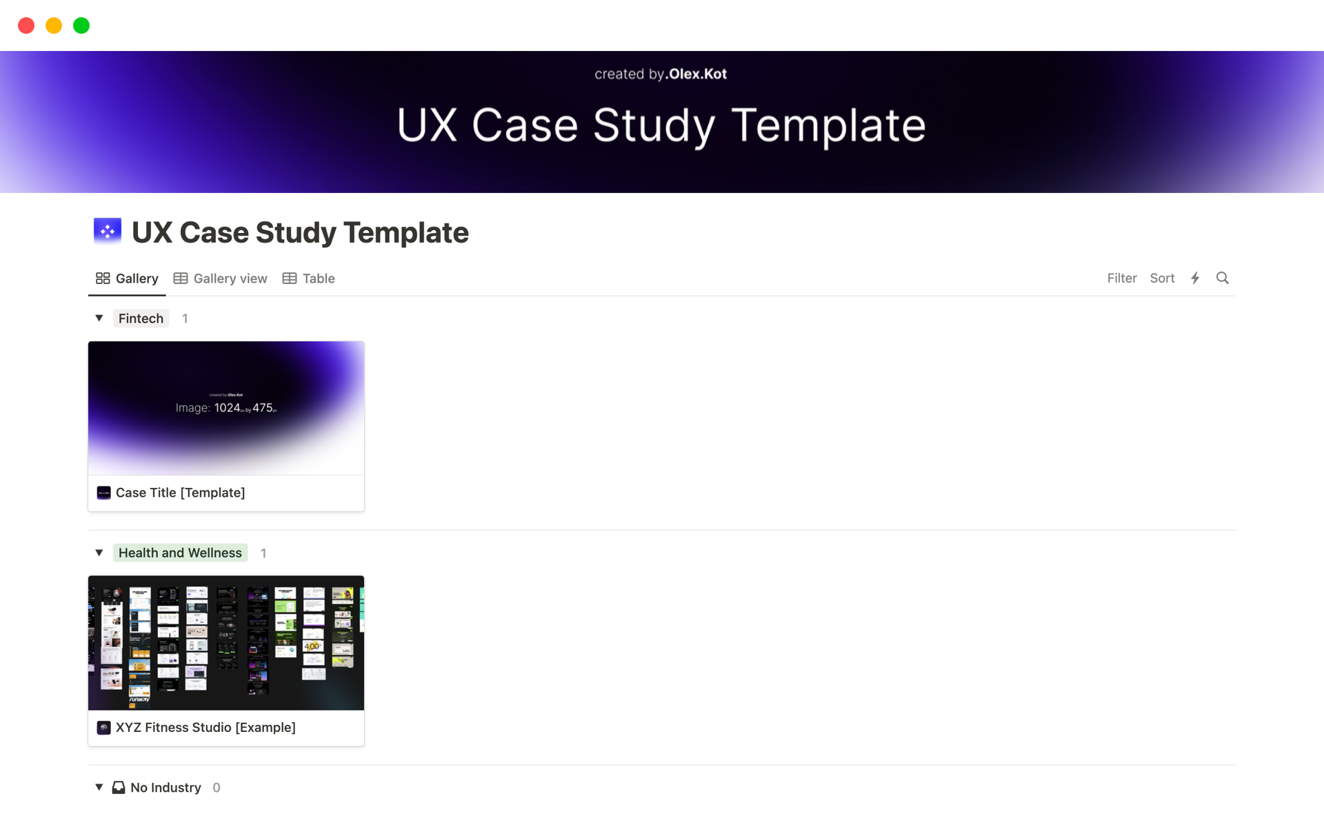Collapse the Fintech category expander
Screen dimensions: 1324x827
pyautogui.click(x=100, y=318)
